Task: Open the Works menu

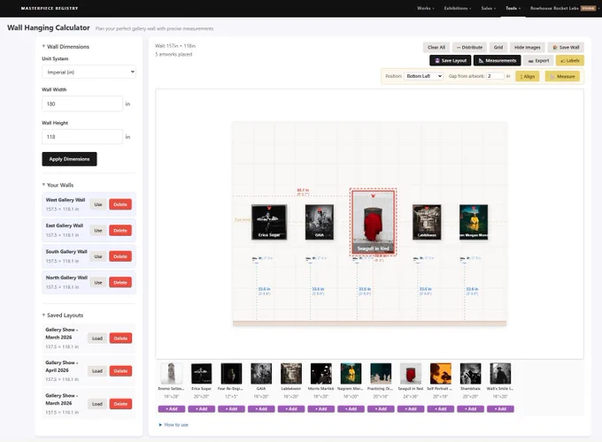Action: 426,8
